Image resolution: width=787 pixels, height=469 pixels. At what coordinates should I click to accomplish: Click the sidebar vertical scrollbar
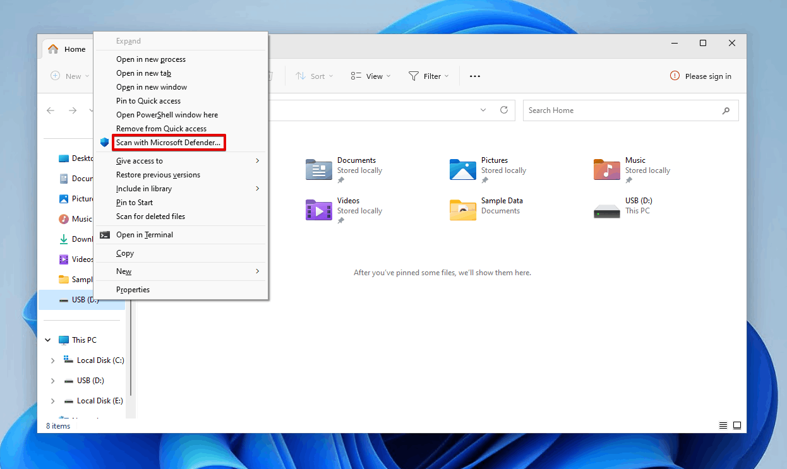(131, 347)
